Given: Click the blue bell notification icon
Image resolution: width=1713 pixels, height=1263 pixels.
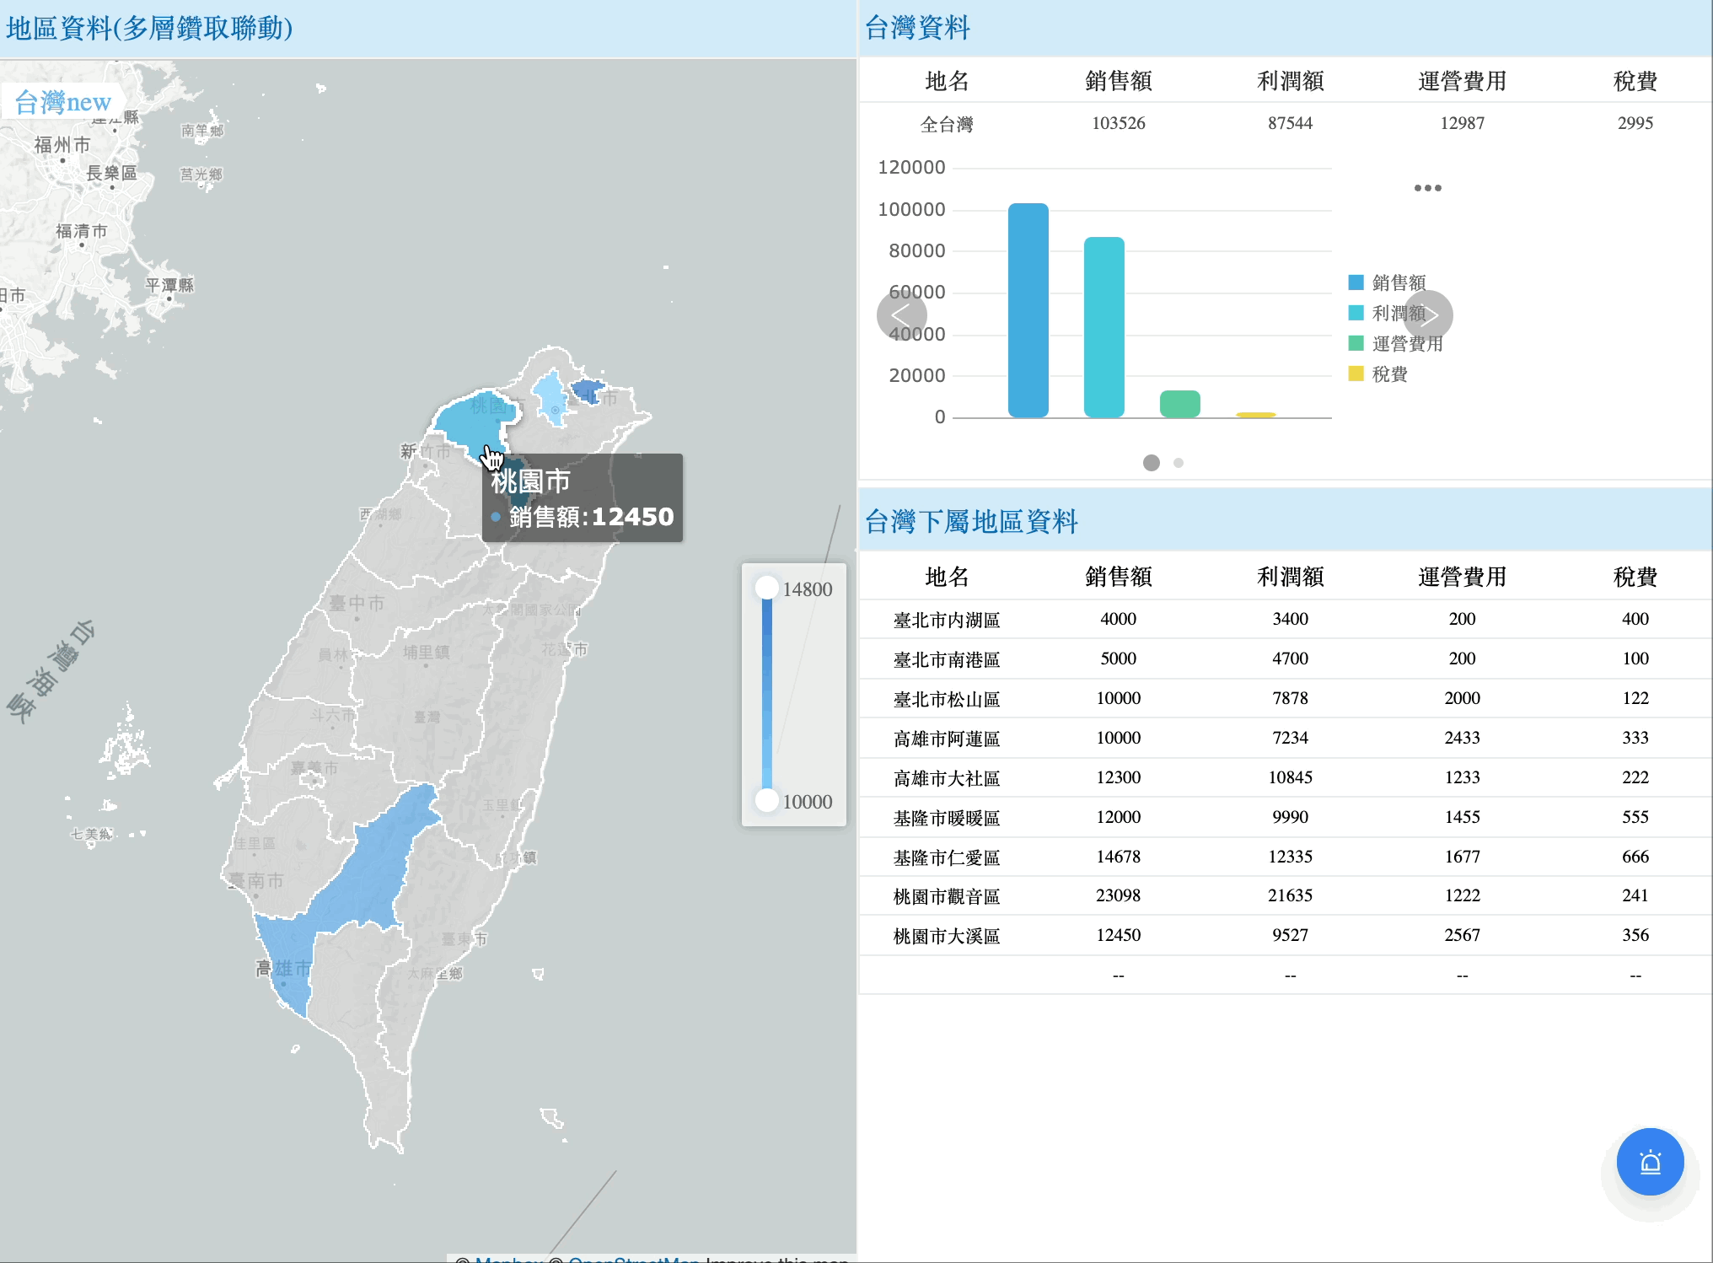Looking at the screenshot, I should (1649, 1161).
